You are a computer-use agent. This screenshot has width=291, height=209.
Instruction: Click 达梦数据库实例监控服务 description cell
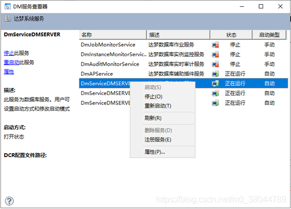[x=176, y=55]
